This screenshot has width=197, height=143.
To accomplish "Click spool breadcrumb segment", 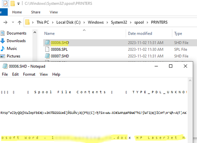I will 139,22.
